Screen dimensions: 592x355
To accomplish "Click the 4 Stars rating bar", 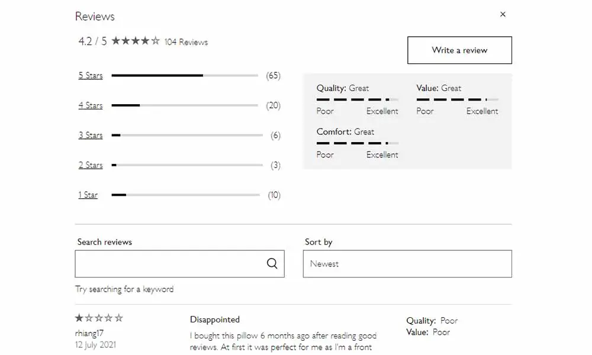I will (185, 105).
